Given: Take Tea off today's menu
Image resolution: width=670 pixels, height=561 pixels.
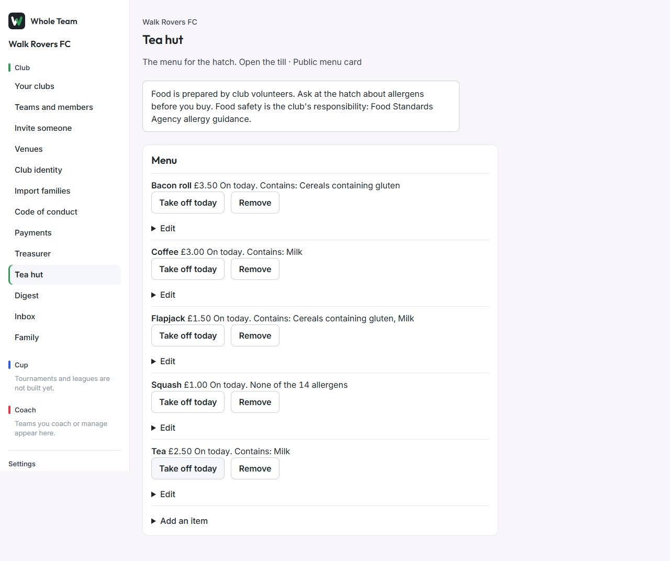Looking at the screenshot, I should pyautogui.click(x=188, y=469).
